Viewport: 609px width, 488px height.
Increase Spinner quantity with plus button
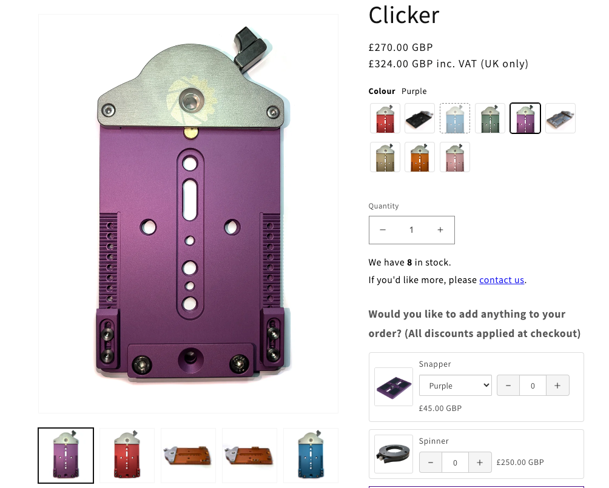click(480, 463)
